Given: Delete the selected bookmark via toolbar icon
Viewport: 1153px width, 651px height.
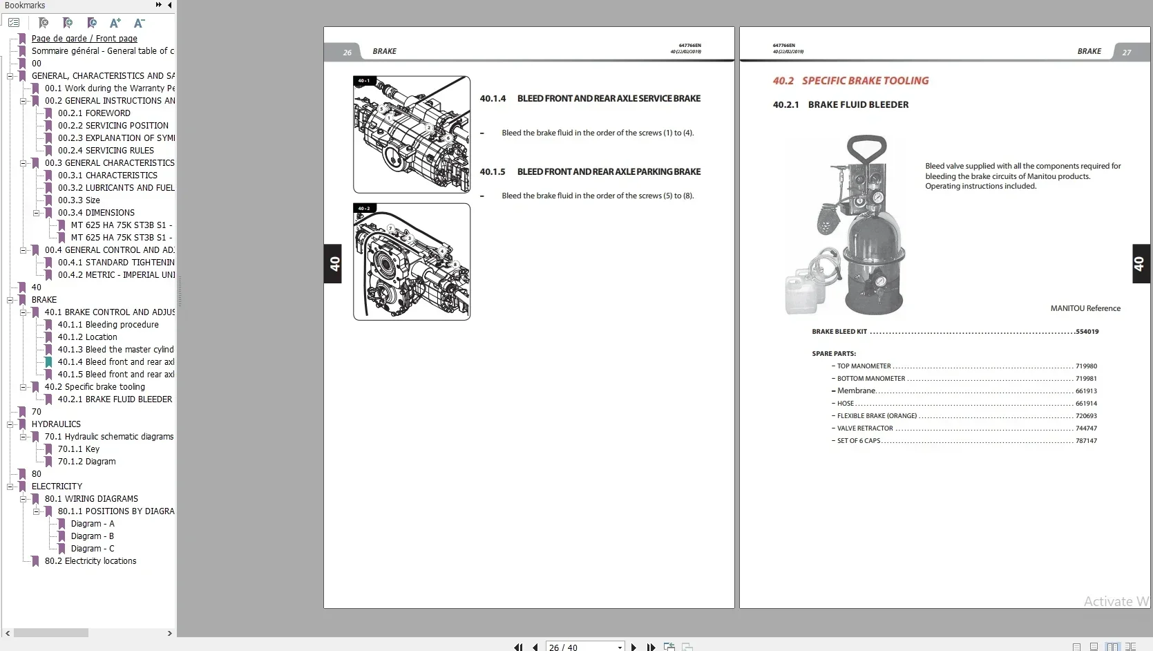Looking at the screenshot, I should [44, 23].
